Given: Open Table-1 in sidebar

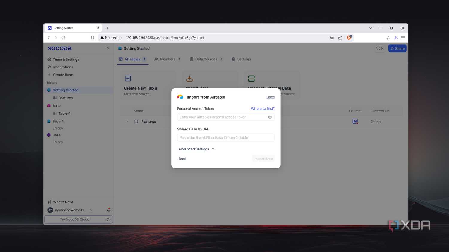Looking at the screenshot, I should pyautogui.click(x=64, y=113).
